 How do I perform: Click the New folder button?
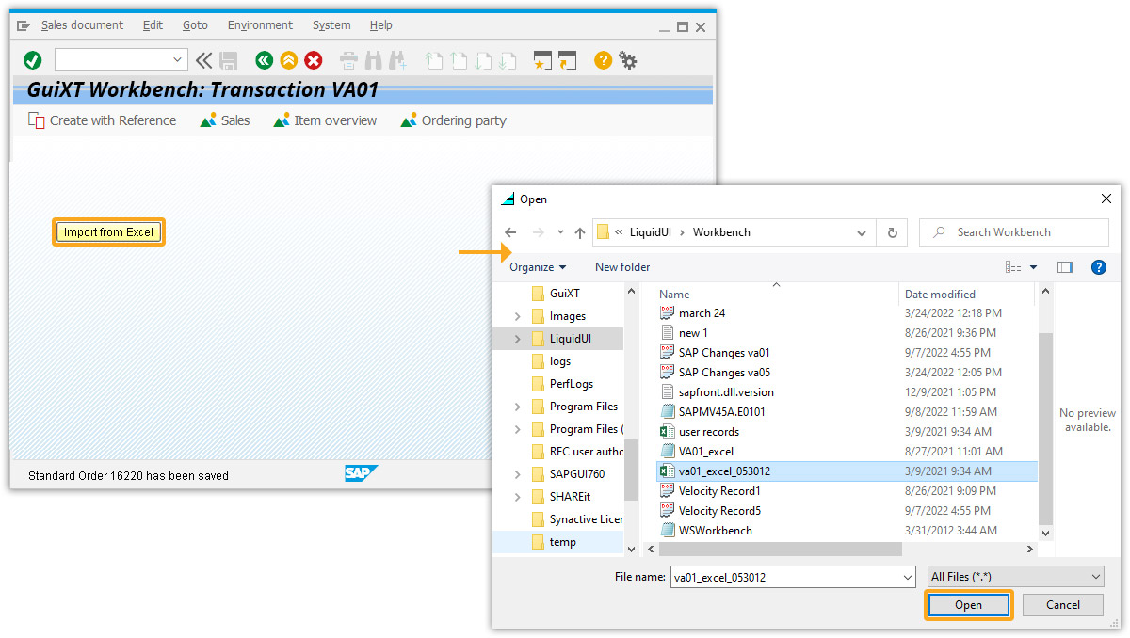click(x=622, y=267)
